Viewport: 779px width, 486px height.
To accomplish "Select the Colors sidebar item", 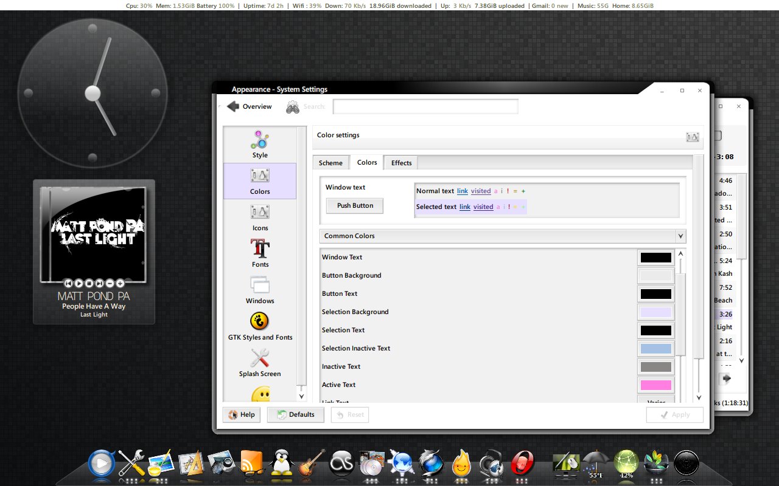I will (260, 181).
